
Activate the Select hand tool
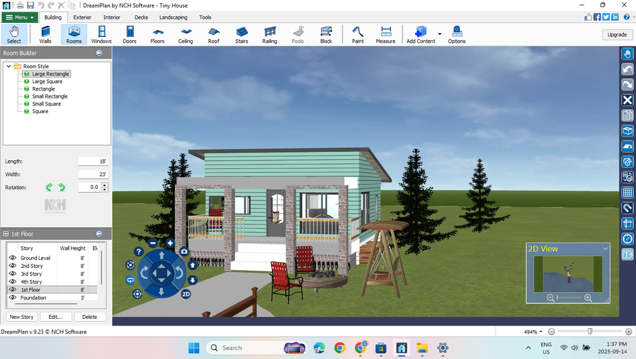coord(14,34)
